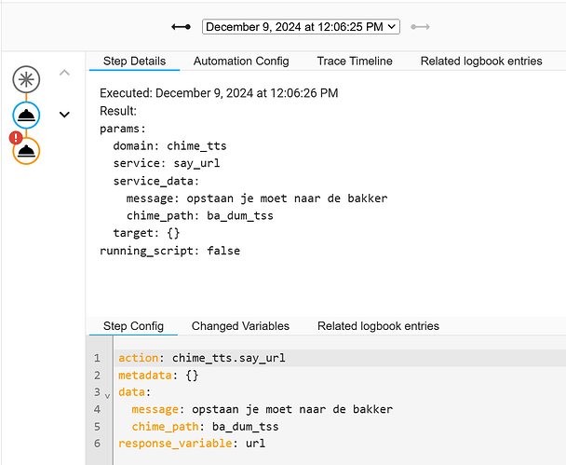566x465 pixels.
Task: Select the trigger node in trace graph
Action: point(26,79)
